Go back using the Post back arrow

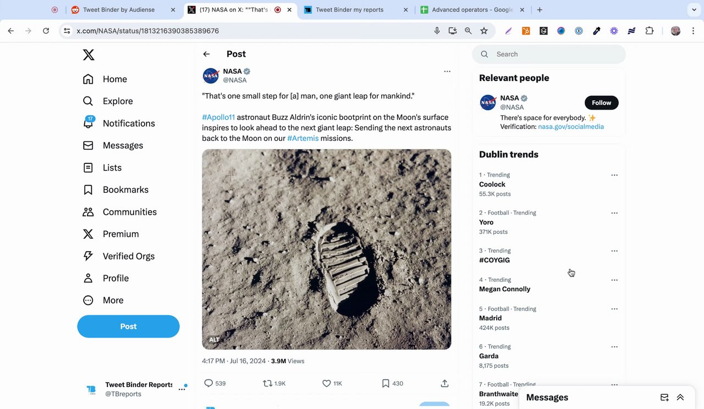click(x=206, y=54)
